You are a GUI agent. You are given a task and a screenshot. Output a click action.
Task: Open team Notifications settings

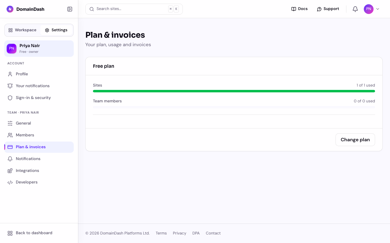coord(39,159)
